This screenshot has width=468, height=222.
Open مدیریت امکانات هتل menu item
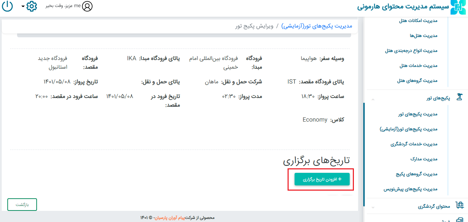tap(418, 21)
